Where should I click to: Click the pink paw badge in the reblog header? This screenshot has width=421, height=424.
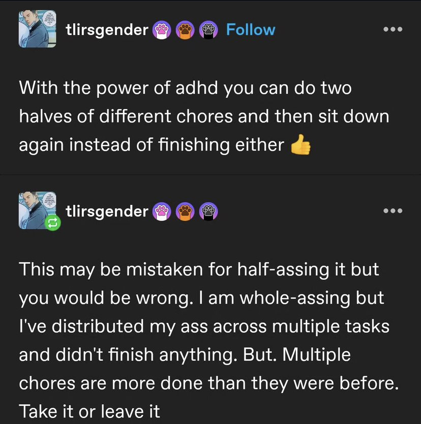tap(161, 210)
